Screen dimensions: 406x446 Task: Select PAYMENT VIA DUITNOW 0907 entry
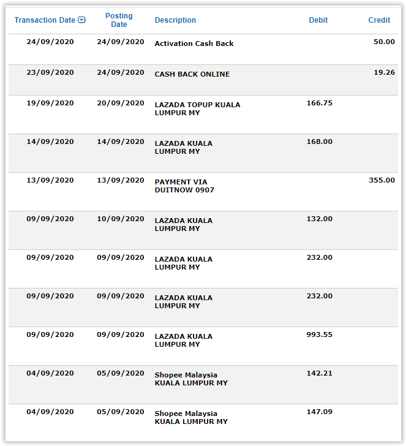tap(203, 192)
